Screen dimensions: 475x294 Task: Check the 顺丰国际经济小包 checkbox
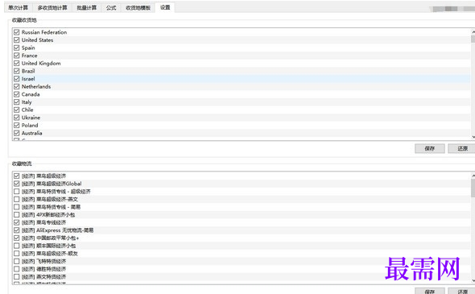17,246
